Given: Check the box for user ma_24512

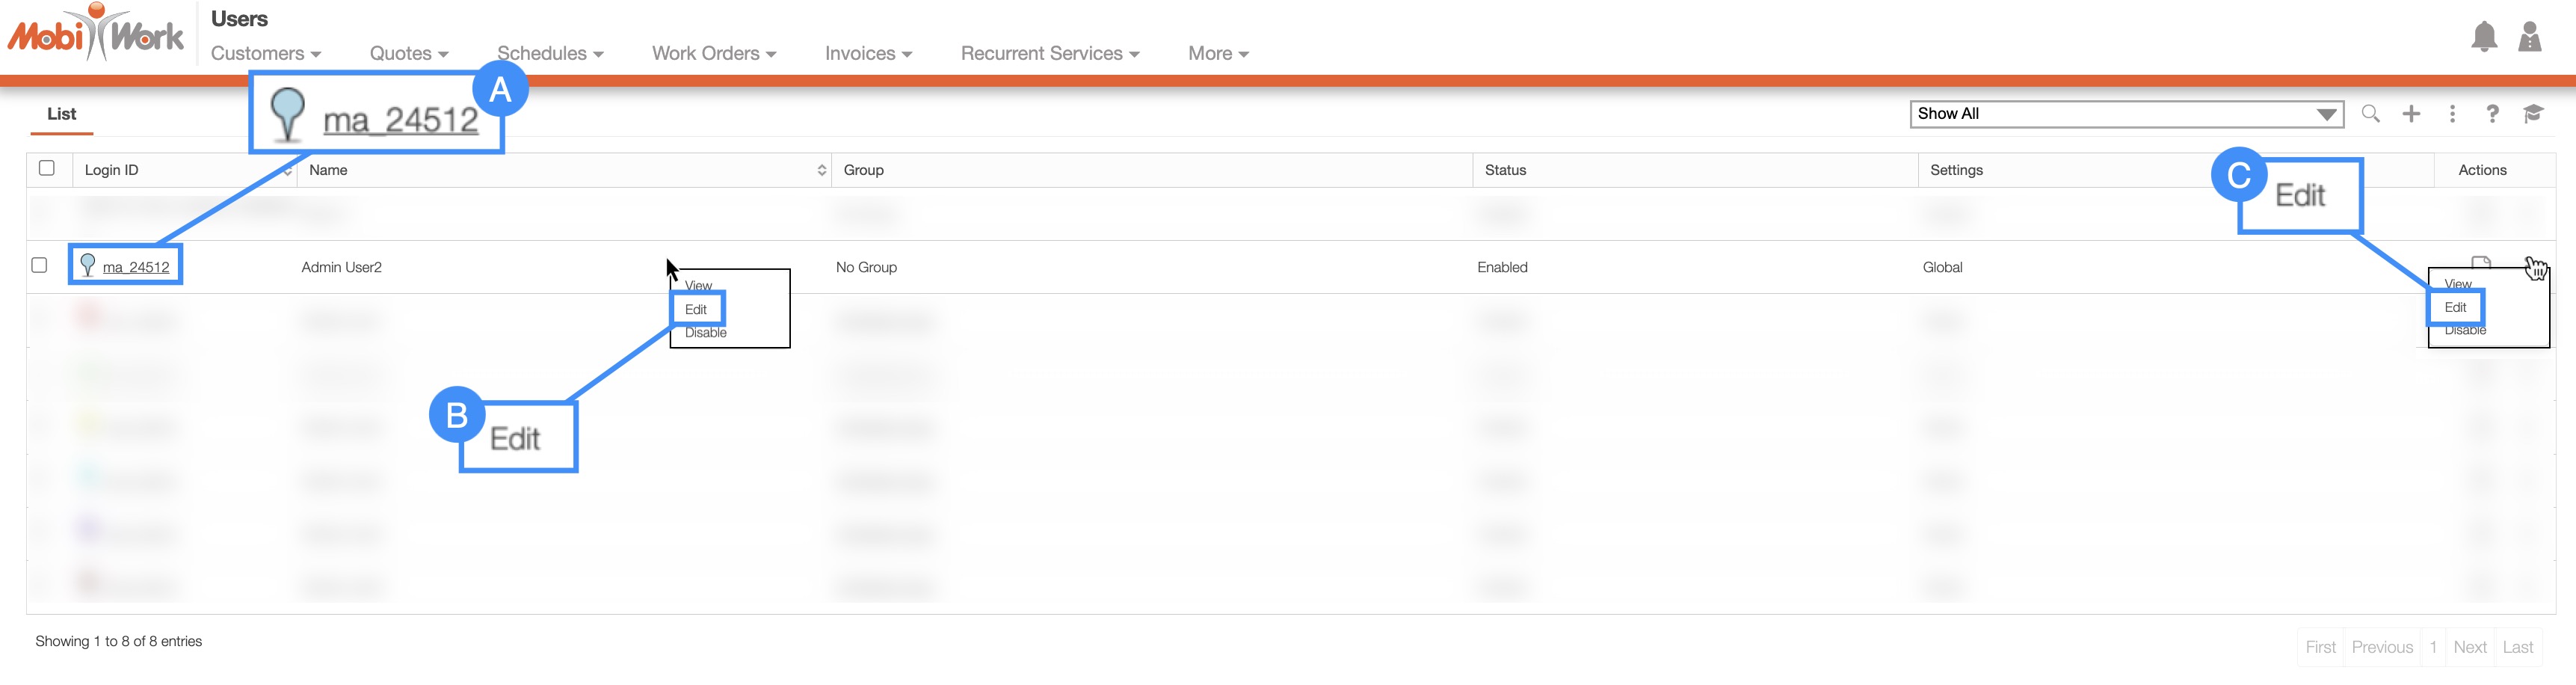Looking at the screenshot, I should pyautogui.click(x=40, y=265).
